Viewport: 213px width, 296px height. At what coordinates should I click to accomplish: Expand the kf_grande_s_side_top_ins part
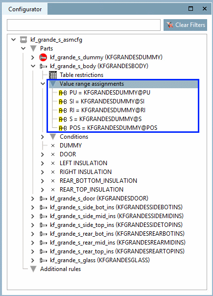[x=33, y=225]
